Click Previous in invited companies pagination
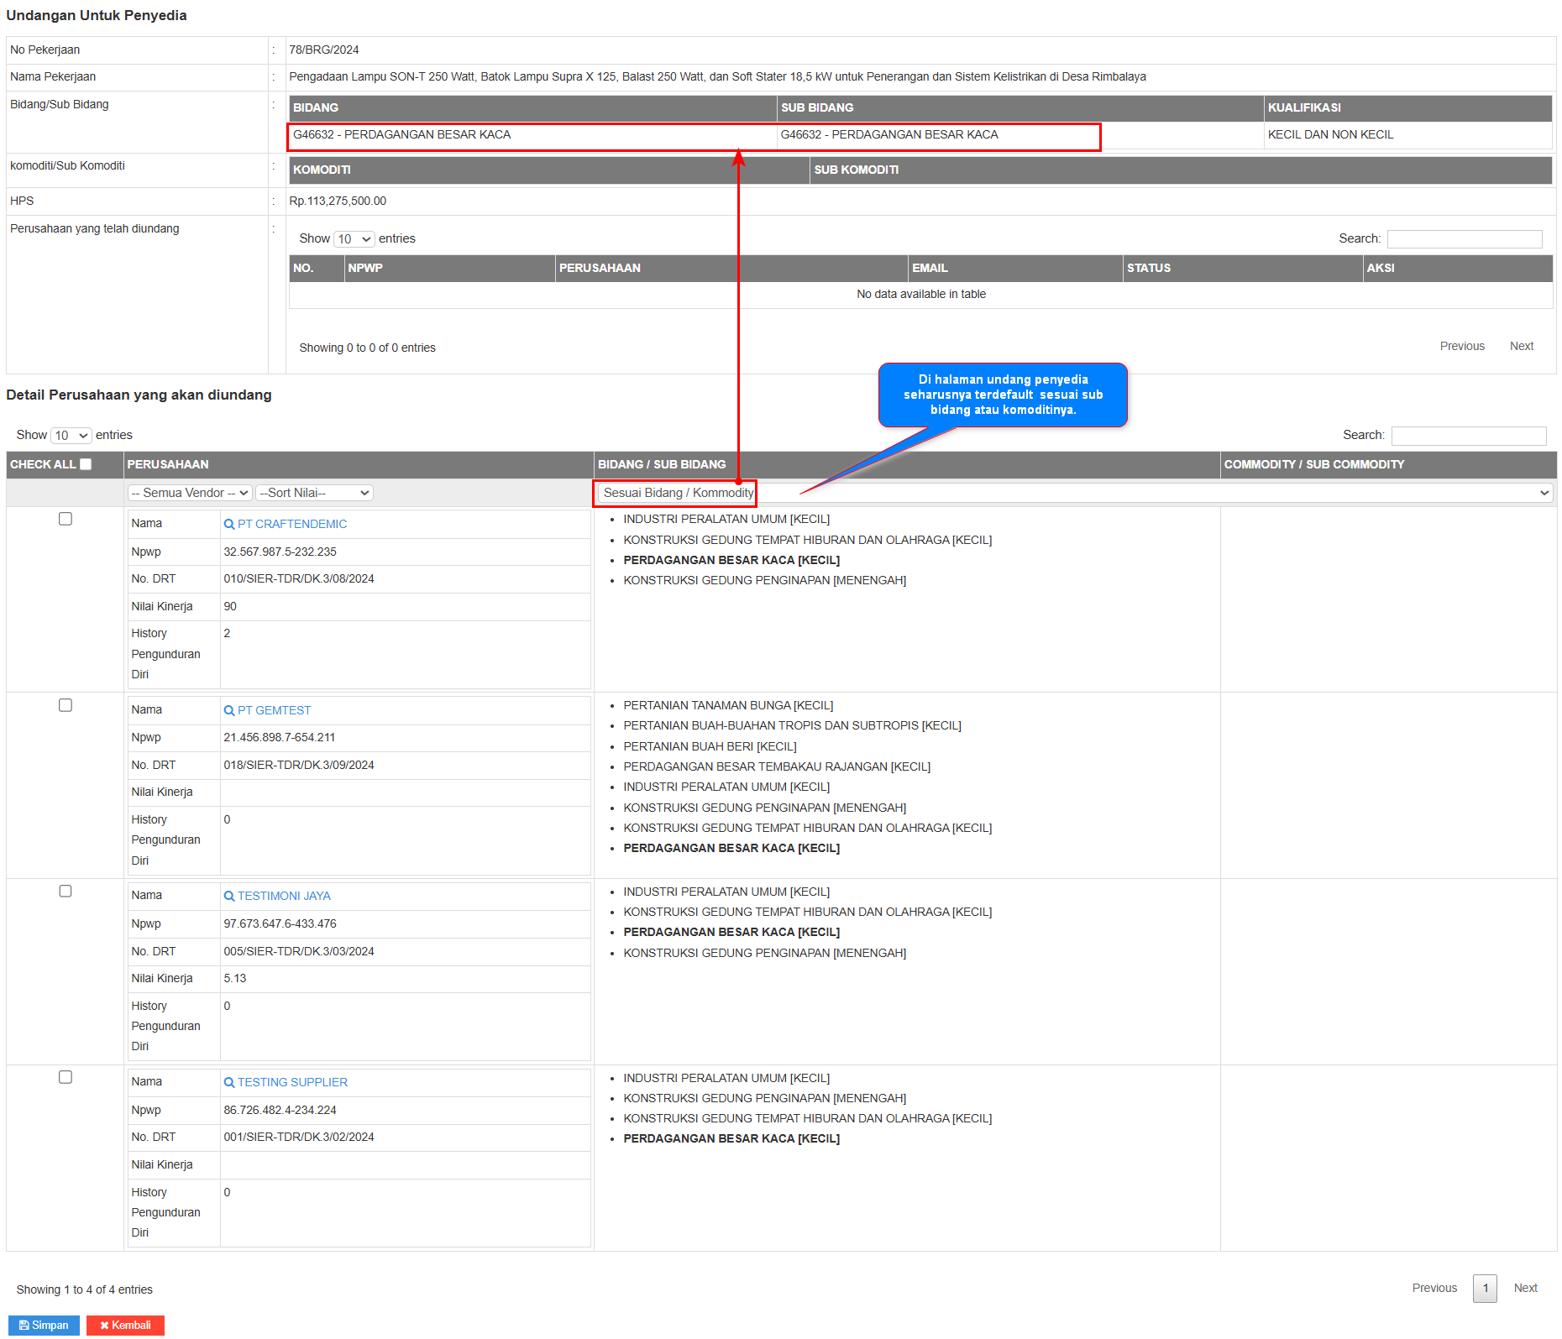This screenshot has width=1562, height=1339. (1462, 347)
